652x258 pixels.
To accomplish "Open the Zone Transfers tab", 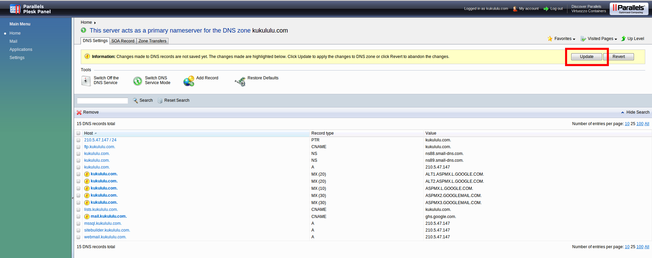I will coord(152,41).
